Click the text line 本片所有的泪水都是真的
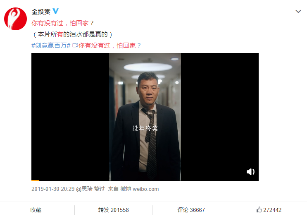307x219 pixels. pyautogui.click(x=72, y=34)
